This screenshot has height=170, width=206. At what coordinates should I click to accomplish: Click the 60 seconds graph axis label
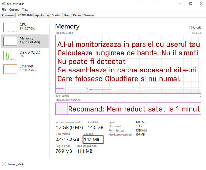tap(62, 96)
